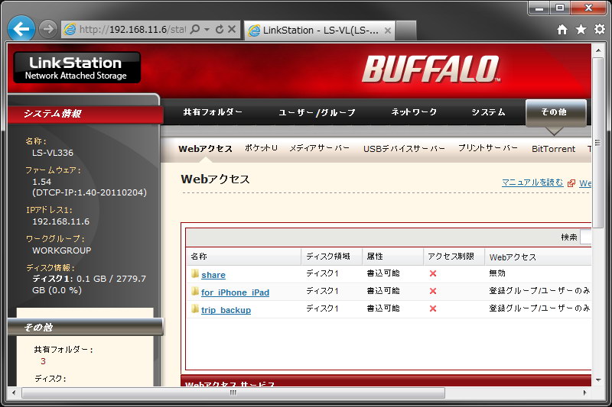Open the for_iPhone_iPad folder link
This screenshot has height=407, width=612.
click(235, 292)
